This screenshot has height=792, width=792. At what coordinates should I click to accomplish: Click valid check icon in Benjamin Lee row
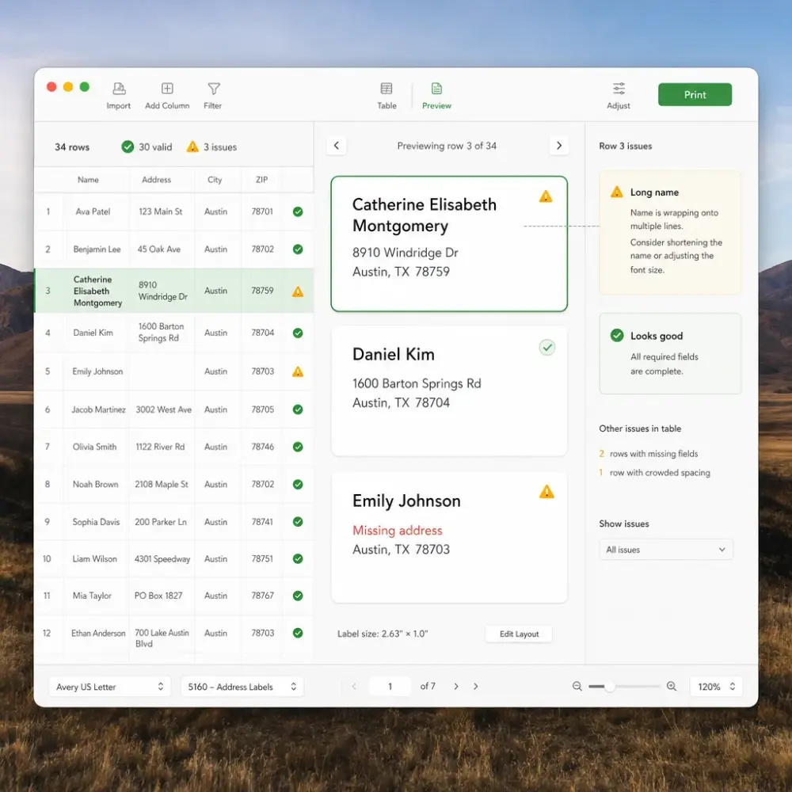(x=298, y=249)
